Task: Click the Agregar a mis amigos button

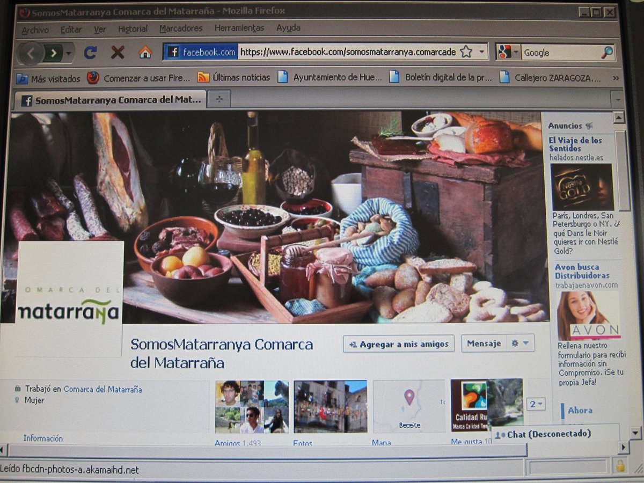Action: [399, 344]
